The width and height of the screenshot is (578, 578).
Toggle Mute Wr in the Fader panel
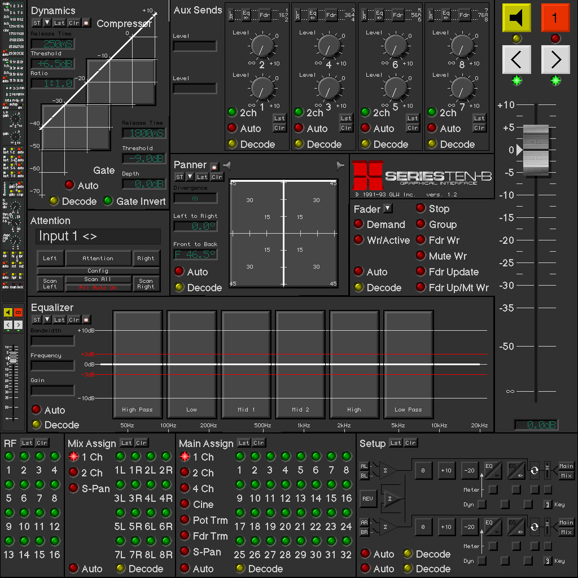click(421, 256)
